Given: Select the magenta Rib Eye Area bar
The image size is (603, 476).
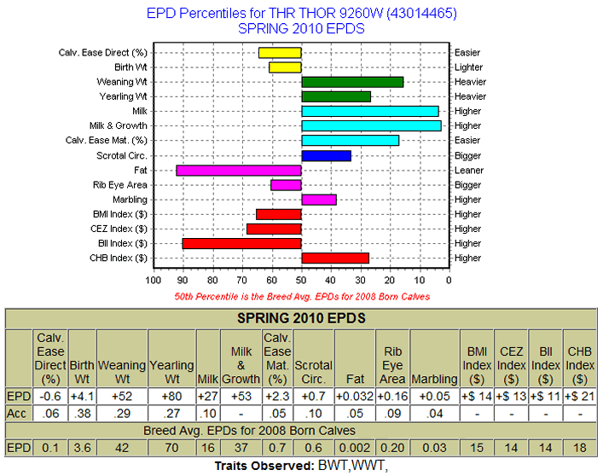Looking at the screenshot, I should tap(286, 185).
